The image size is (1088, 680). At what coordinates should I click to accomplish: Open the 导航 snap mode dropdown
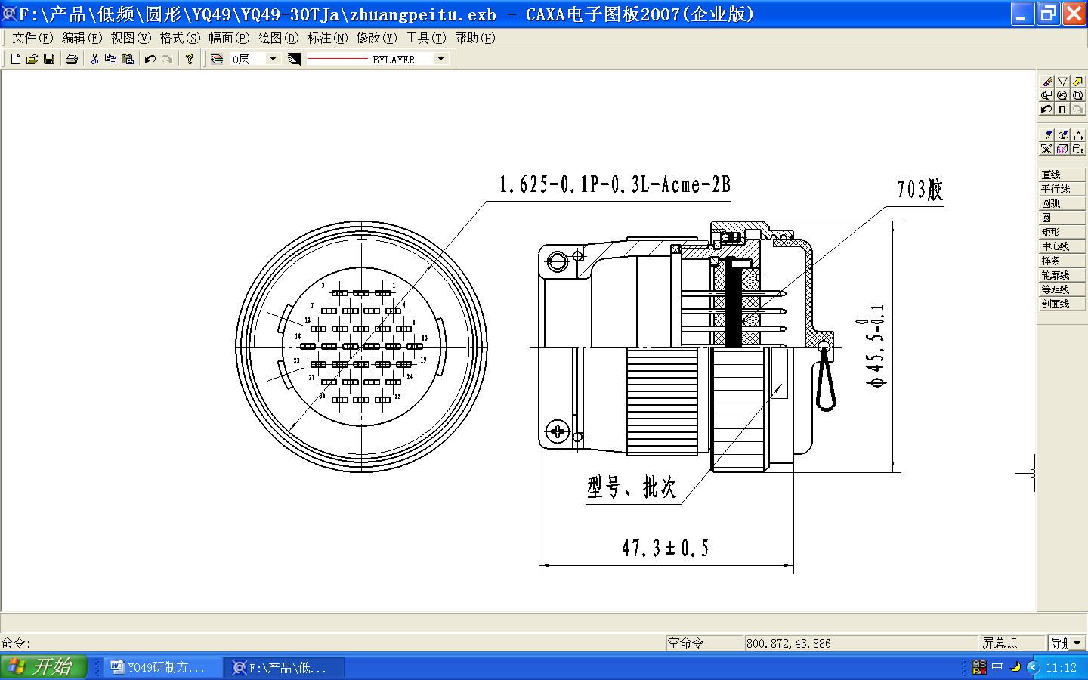pos(1077,643)
